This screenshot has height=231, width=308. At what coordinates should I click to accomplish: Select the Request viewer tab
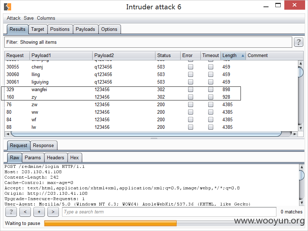19,145
